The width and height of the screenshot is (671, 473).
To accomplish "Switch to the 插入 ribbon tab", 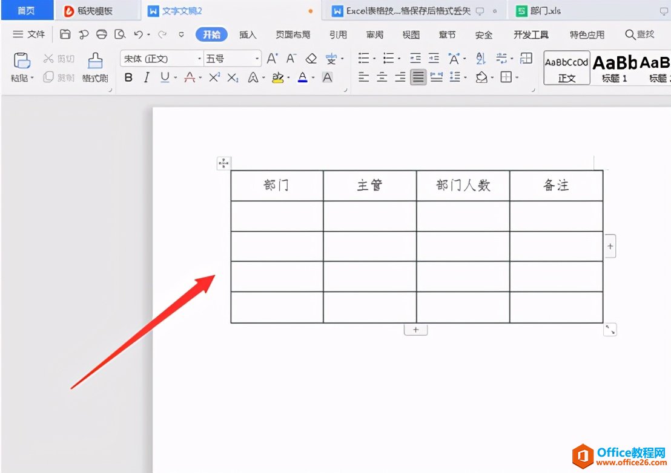I will [248, 34].
